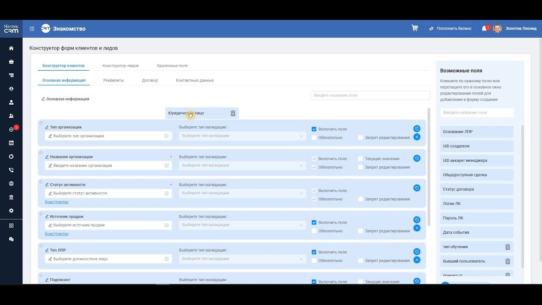Open the notifications bell
The width and height of the screenshot is (542, 305).
[484, 28]
